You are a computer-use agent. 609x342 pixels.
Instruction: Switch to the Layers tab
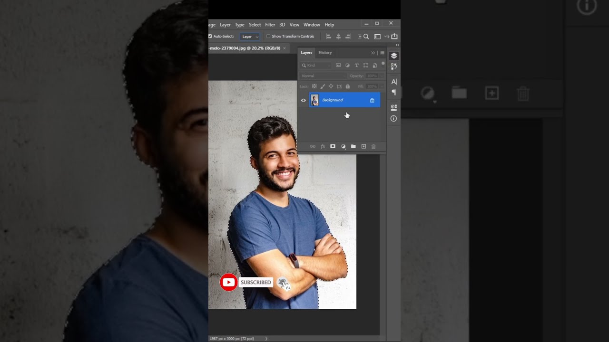pyautogui.click(x=306, y=53)
